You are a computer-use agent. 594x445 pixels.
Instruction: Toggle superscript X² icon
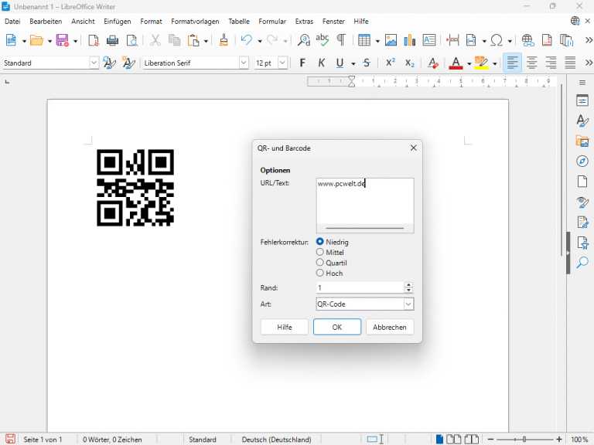(x=390, y=63)
